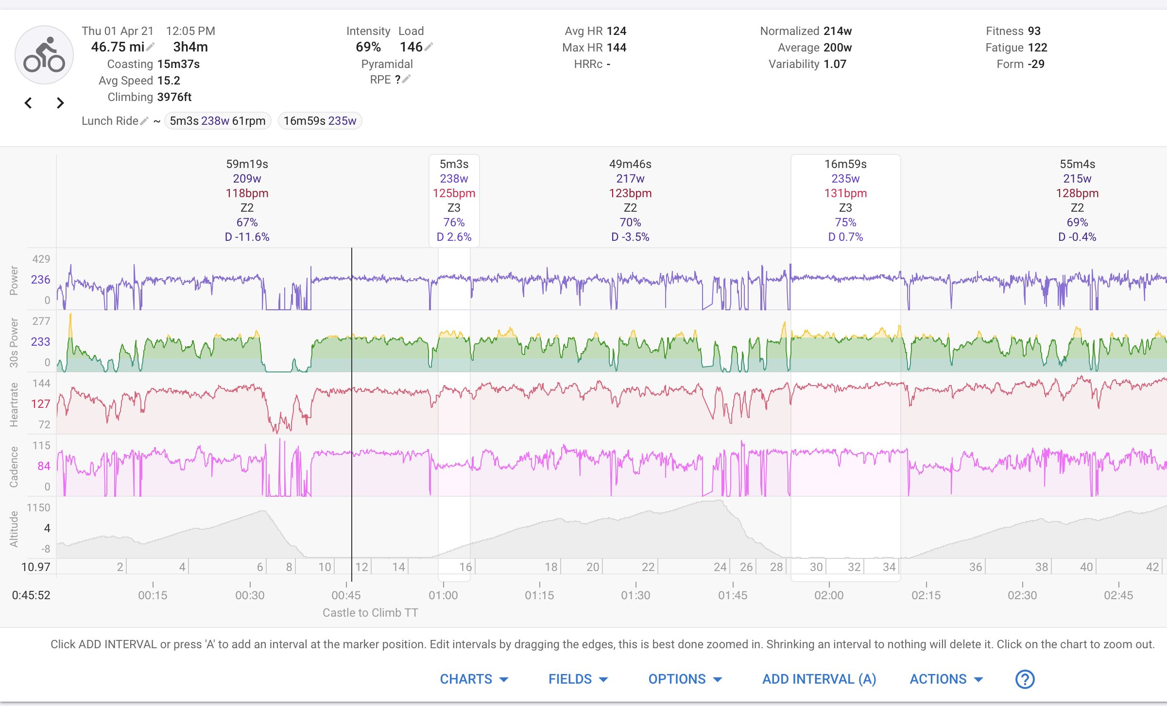The image size is (1167, 706).
Task: Expand the FIELDS dropdown
Action: [x=578, y=679]
